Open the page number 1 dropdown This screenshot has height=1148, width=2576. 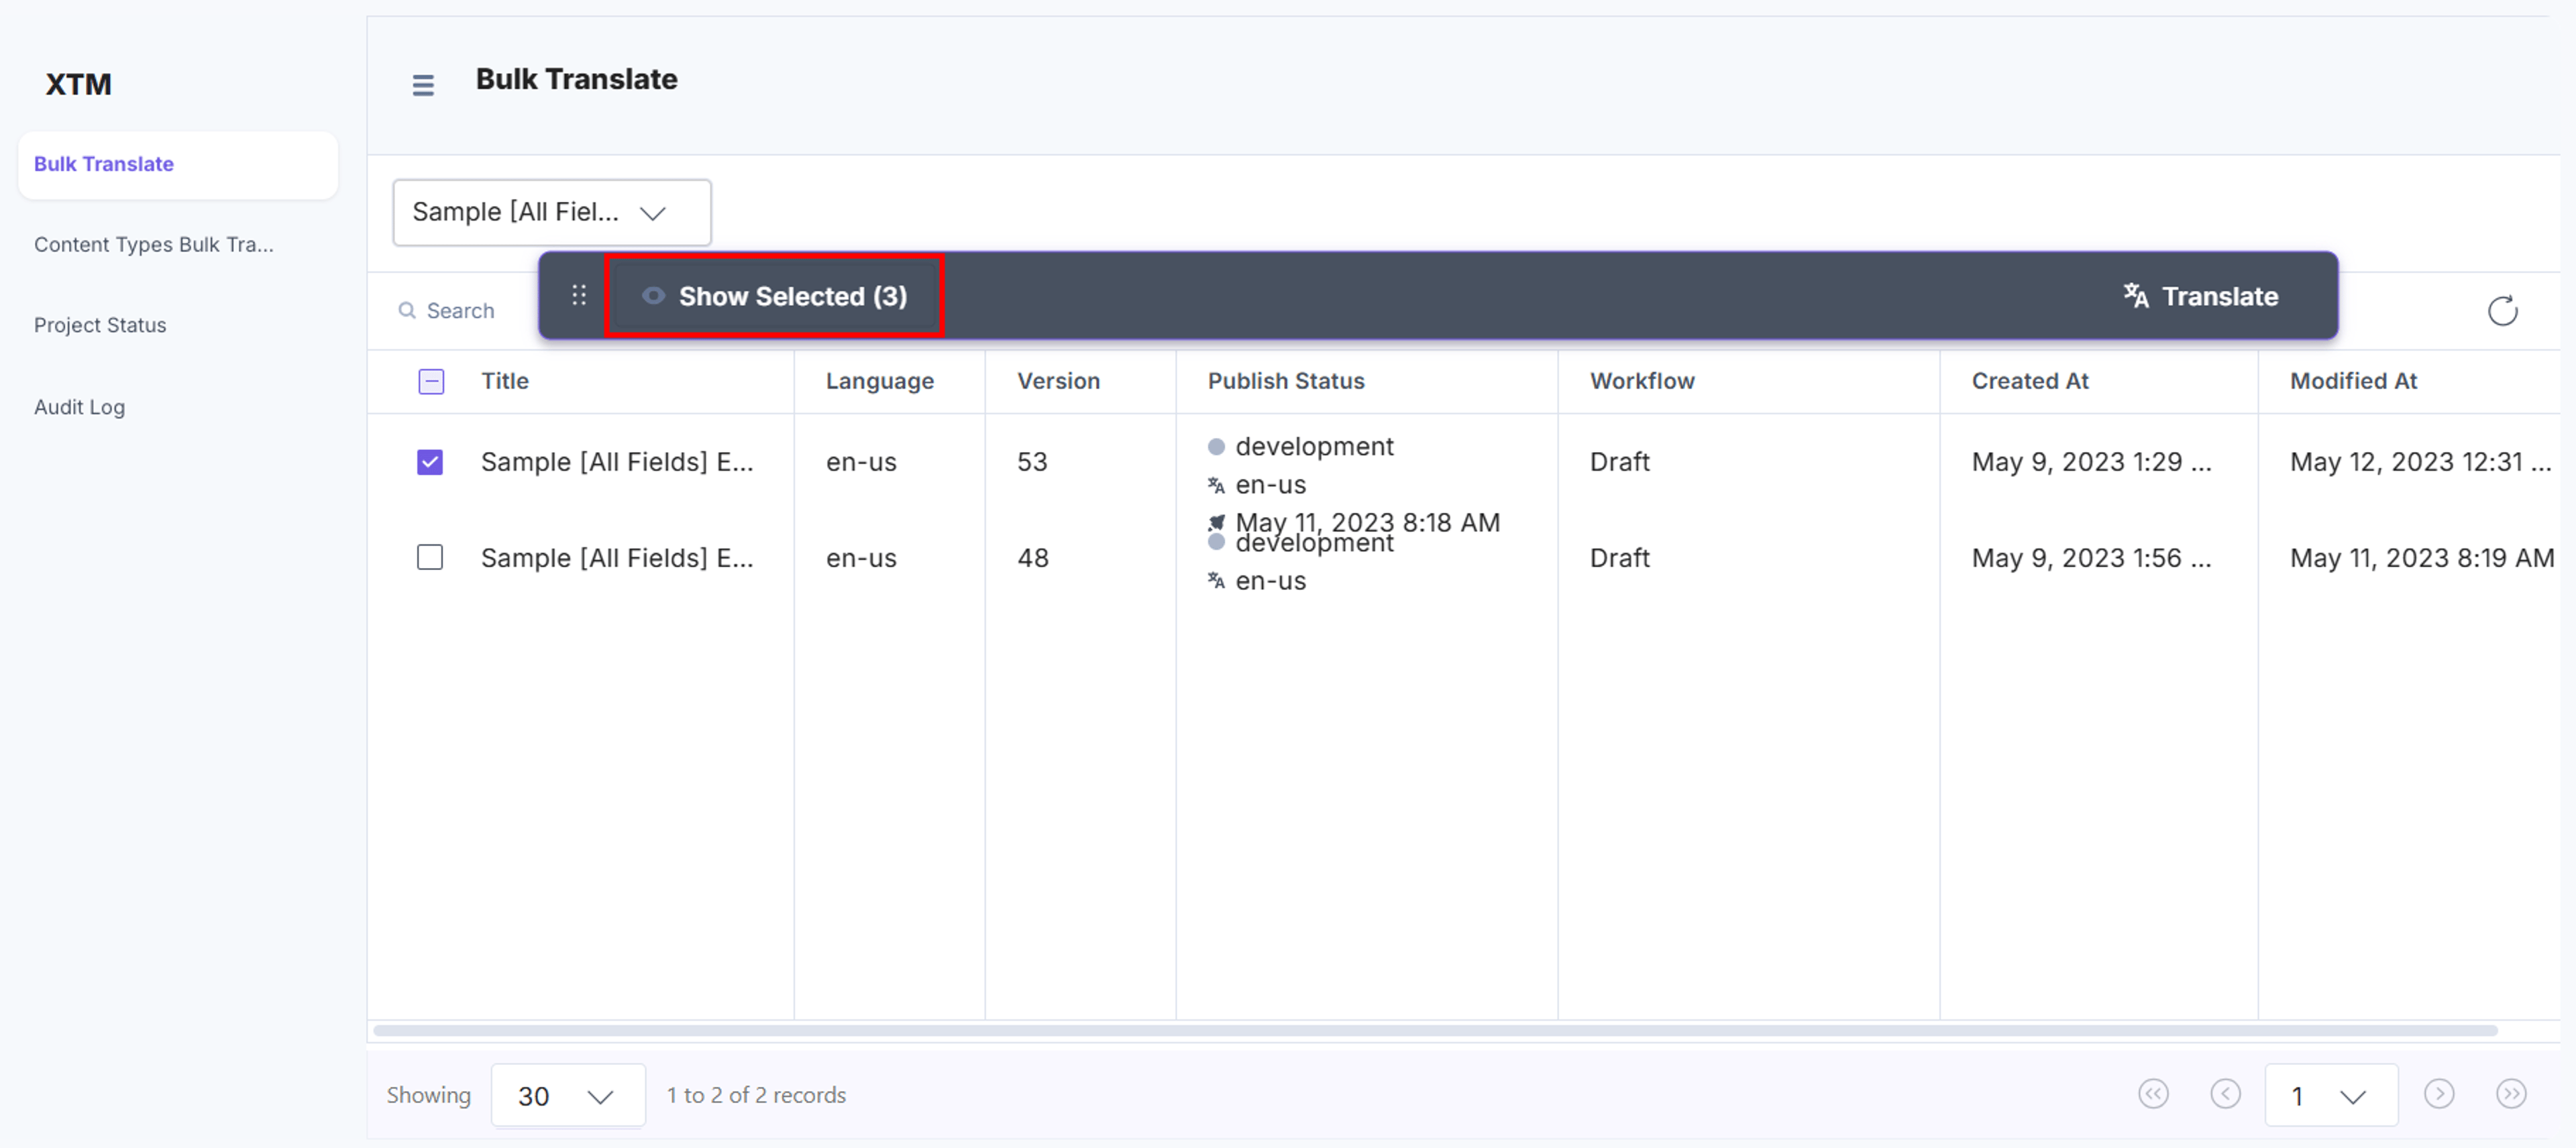(x=2331, y=1095)
